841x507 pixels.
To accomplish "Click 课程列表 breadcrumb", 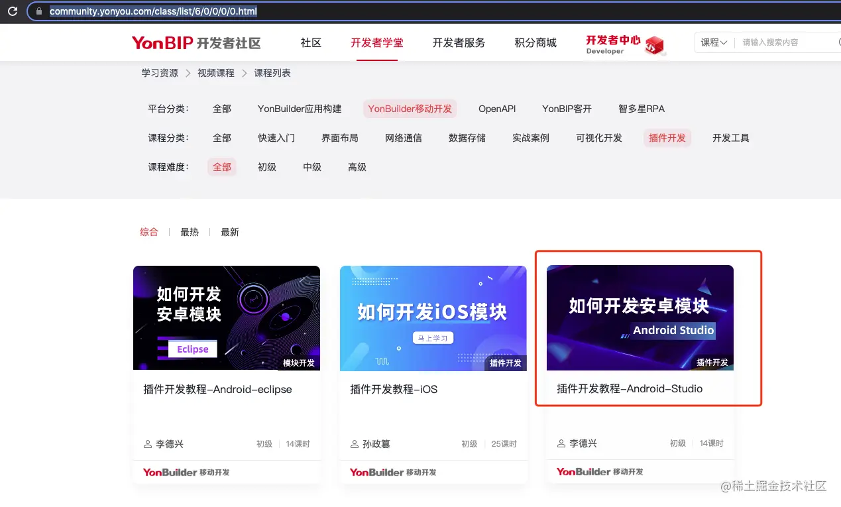I will (272, 73).
